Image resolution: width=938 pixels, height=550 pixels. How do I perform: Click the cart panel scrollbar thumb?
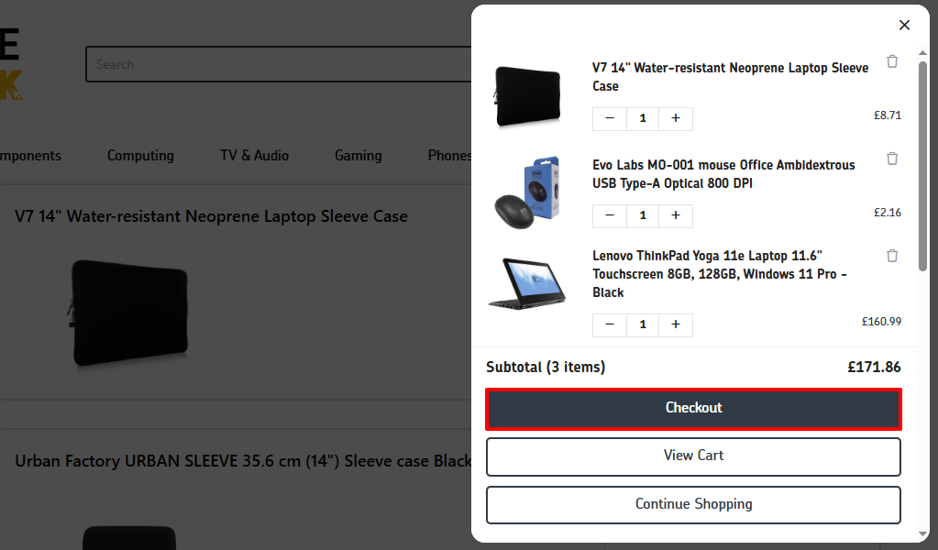click(922, 166)
